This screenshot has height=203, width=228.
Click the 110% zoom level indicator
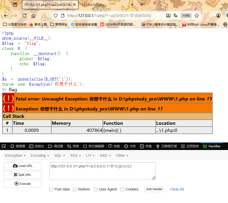186,16
